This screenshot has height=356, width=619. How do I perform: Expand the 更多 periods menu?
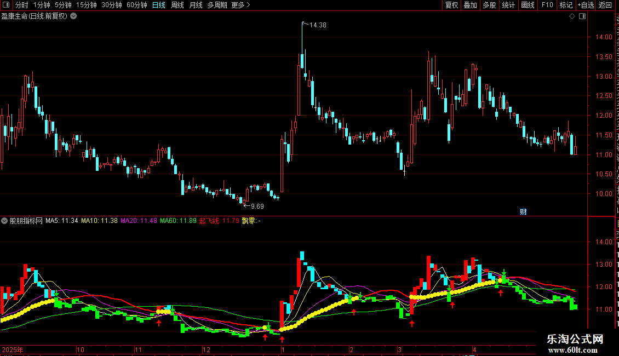[x=241, y=5]
